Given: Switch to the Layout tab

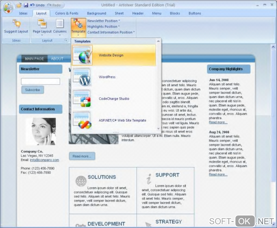Looking at the screenshot, I should [x=41, y=13].
